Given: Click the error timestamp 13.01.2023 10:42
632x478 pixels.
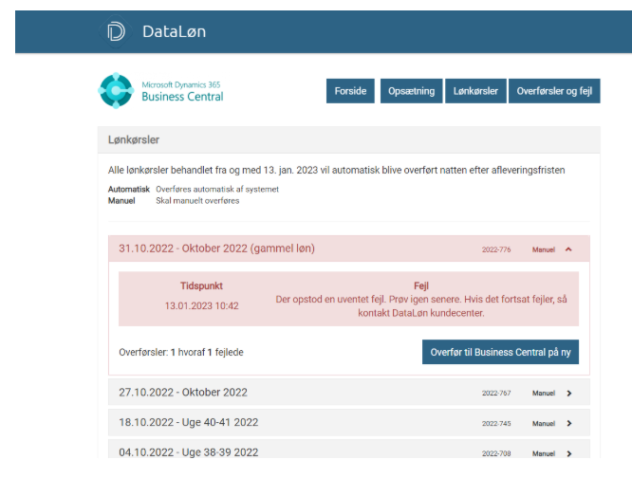Looking at the screenshot, I should [202, 305].
